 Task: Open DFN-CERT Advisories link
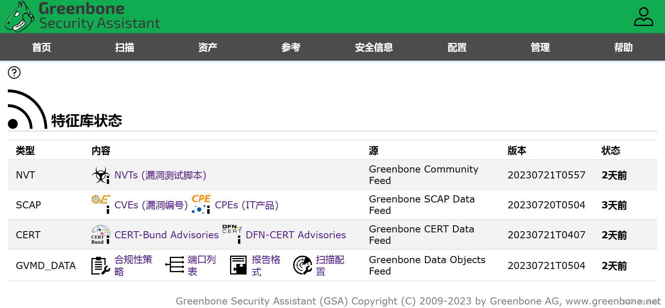coord(296,235)
